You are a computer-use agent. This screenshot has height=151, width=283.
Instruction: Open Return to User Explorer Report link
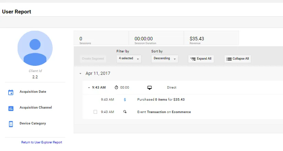click(x=42, y=142)
